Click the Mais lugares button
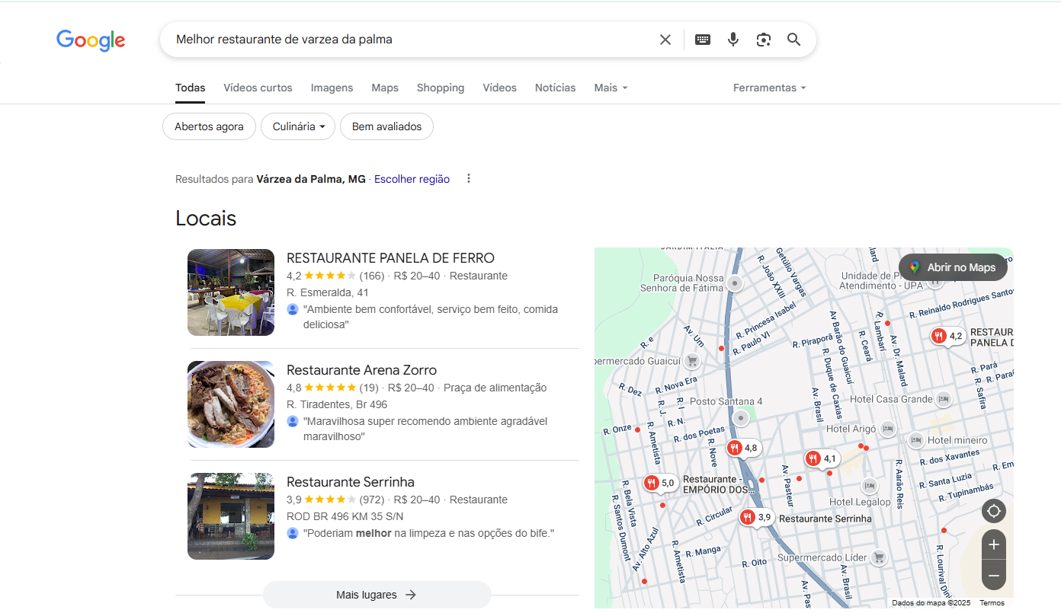This screenshot has height=613, width=1061. (x=377, y=595)
